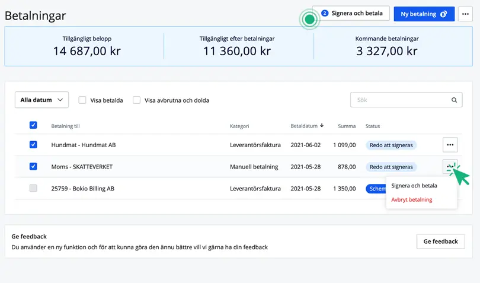Click the 1 350,00 amount cell
This screenshot has width=480, height=283.
tap(344, 189)
